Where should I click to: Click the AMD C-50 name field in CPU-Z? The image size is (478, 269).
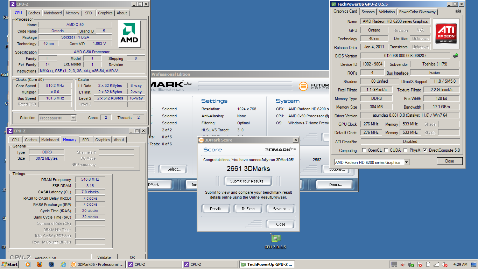[75, 25]
